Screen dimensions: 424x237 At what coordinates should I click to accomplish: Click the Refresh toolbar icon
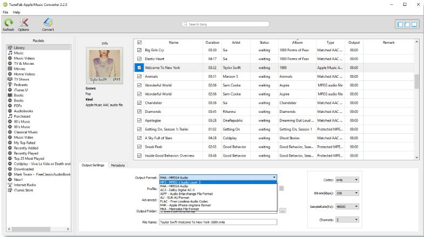click(9, 23)
